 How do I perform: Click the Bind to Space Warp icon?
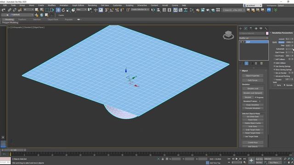point(20,10)
